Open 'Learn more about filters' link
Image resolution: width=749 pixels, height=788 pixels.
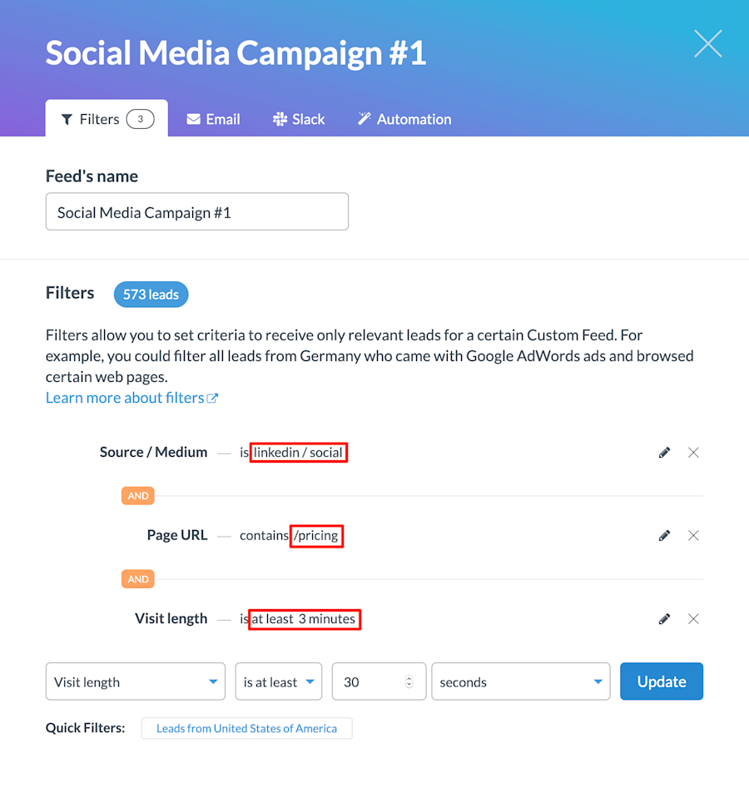123,397
